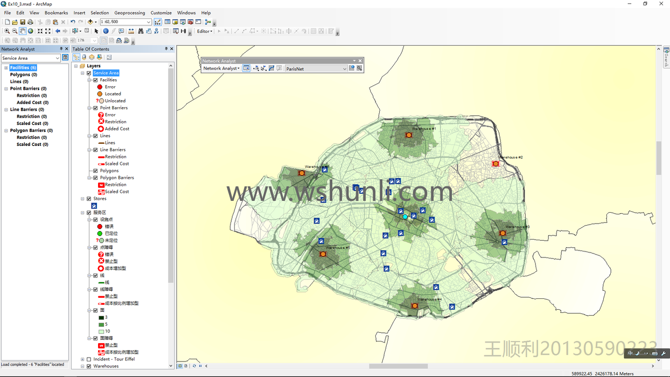Open Table Of Contents Options button
The width and height of the screenshot is (670, 377).
click(x=109, y=57)
